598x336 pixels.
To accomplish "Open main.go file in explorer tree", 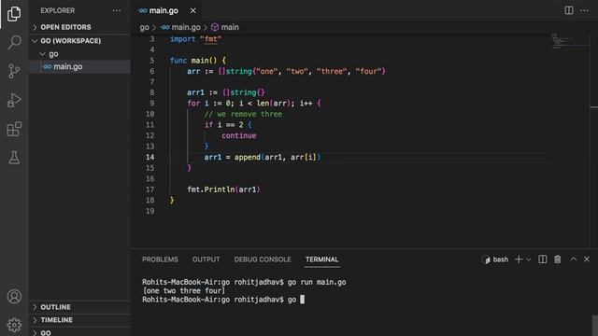I will click(79, 66).
